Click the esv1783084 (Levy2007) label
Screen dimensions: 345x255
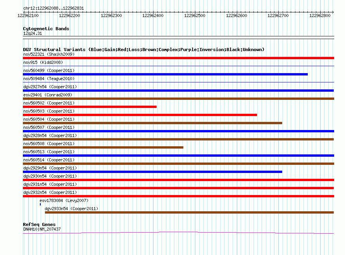(x=64, y=200)
